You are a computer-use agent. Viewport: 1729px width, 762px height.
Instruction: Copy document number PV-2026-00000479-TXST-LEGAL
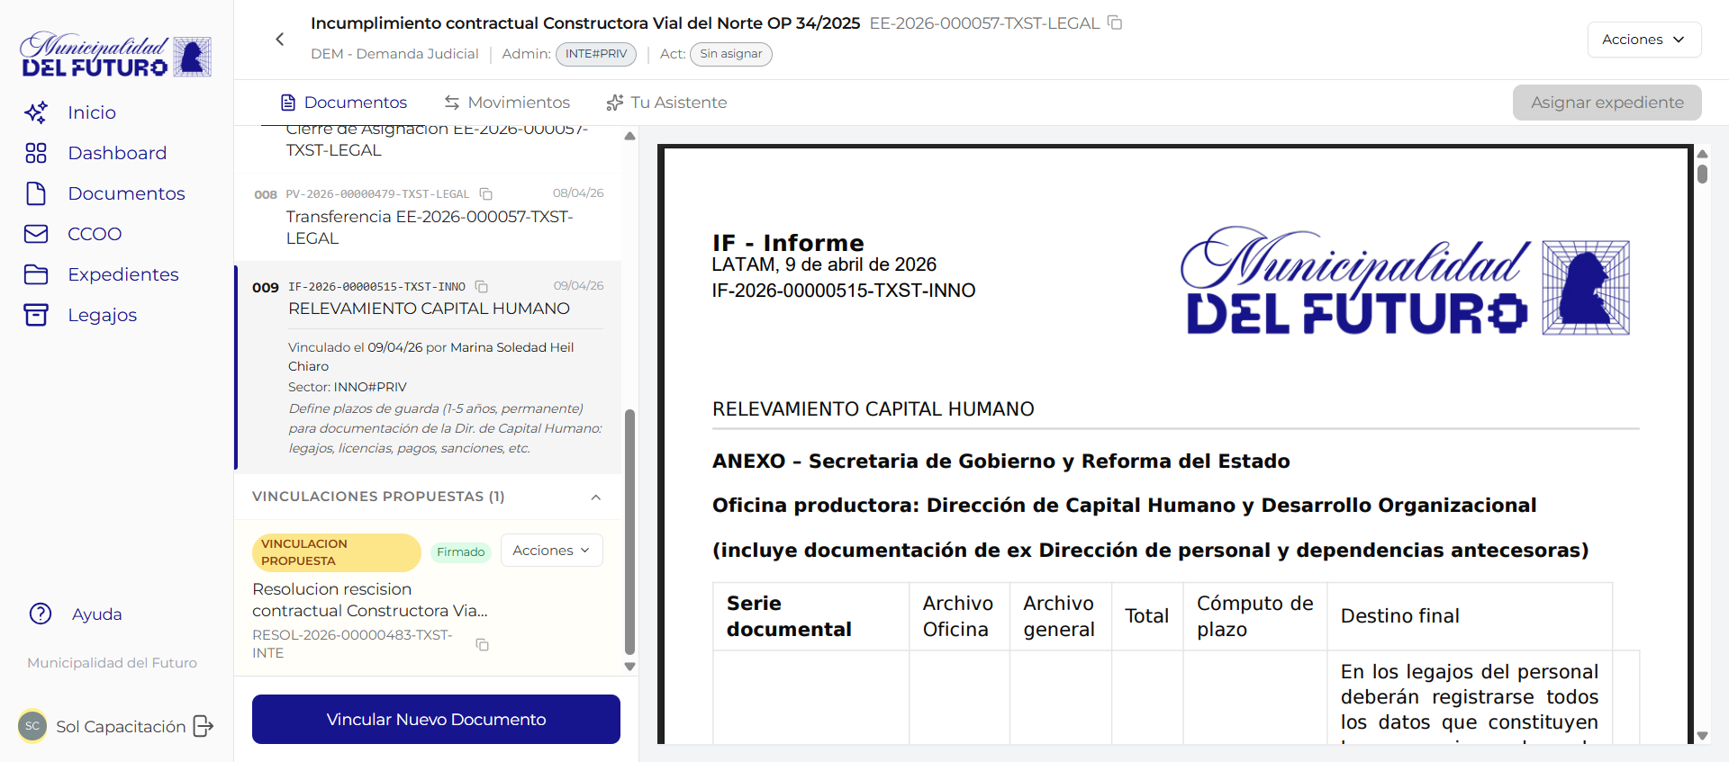point(486,194)
